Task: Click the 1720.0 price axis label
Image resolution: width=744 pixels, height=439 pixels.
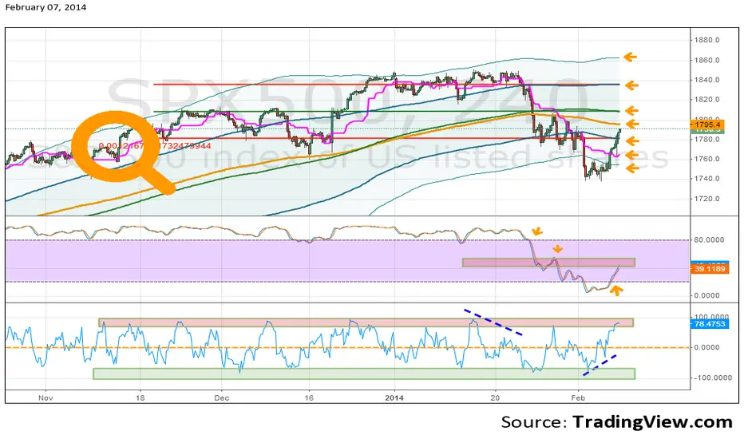Action: (x=707, y=199)
